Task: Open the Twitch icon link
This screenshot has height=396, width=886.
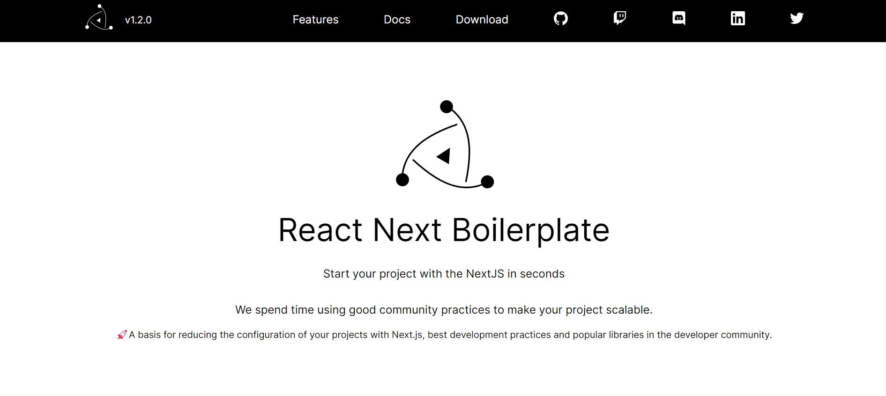Action: click(620, 18)
